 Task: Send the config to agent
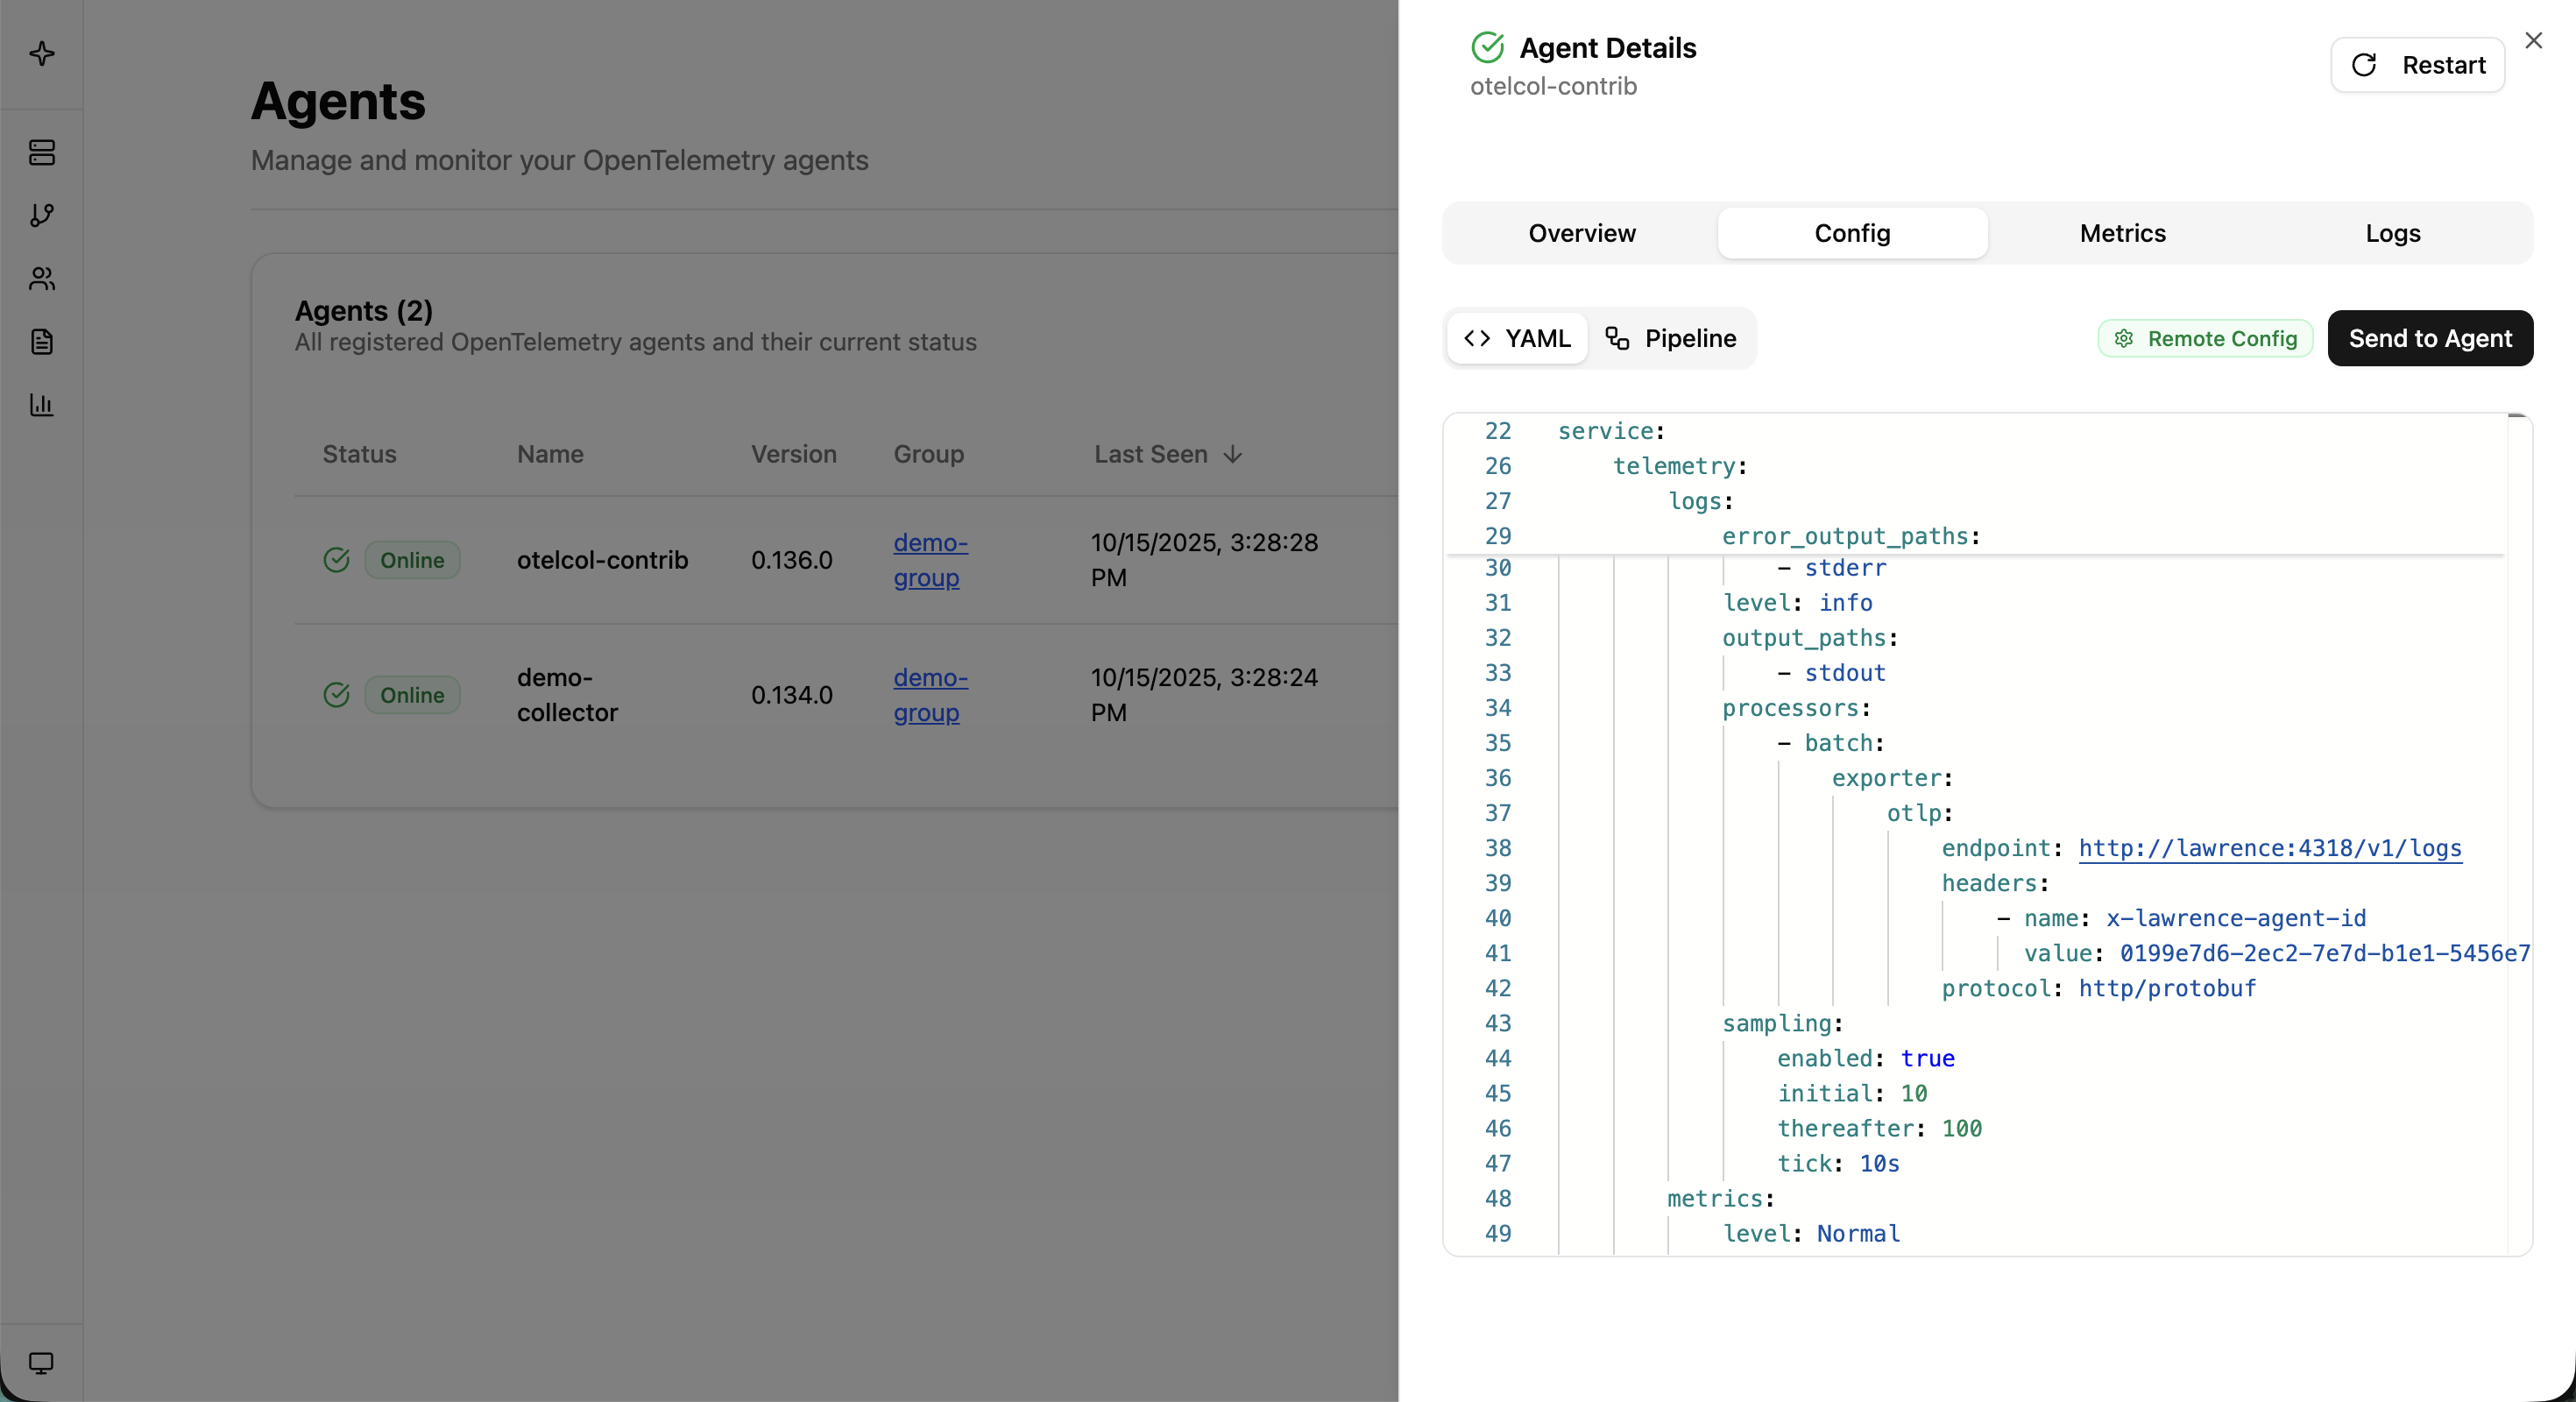pos(2430,338)
